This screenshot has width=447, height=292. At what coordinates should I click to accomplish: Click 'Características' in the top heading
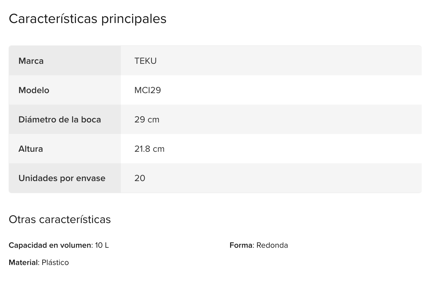[53, 19]
